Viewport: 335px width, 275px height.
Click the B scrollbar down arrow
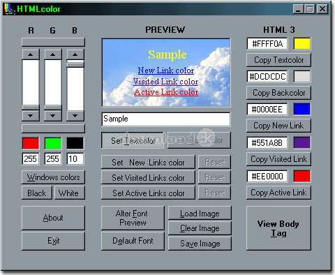[75, 115]
